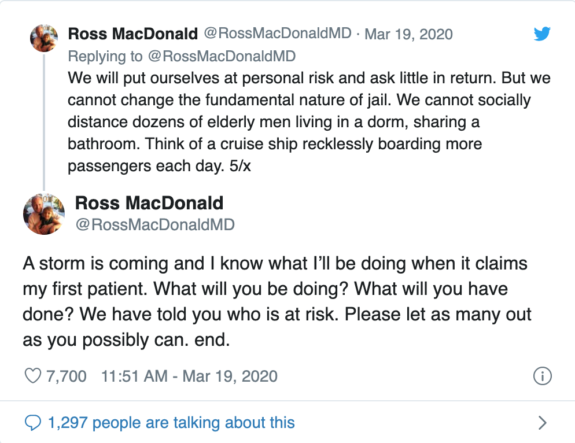Open @RossMacDonaldMD handle in replied tweet header
Image resolution: width=575 pixels, height=443 pixels.
coord(278,34)
